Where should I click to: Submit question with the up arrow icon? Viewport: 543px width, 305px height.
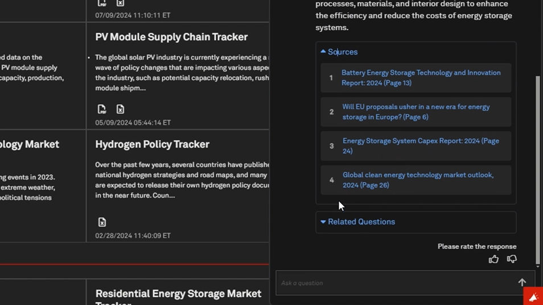point(522,282)
